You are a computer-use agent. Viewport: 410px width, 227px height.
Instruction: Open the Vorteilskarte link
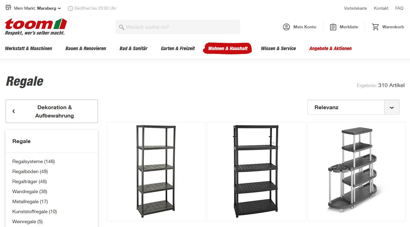click(355, 8)
